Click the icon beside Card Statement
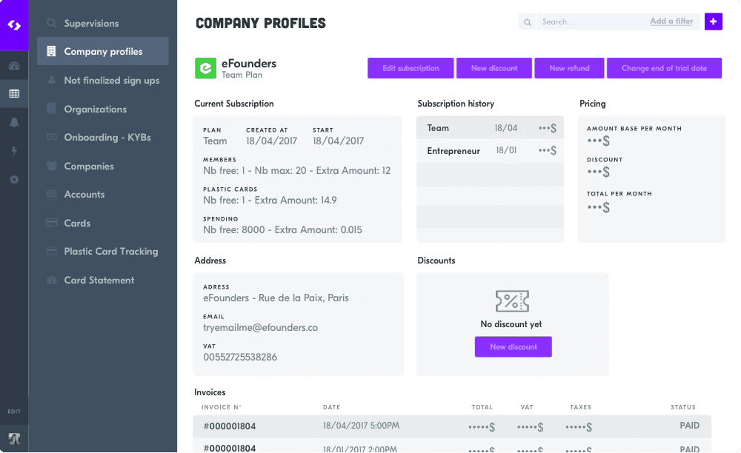Screen dimensions: 741x453 pos(52,280)
